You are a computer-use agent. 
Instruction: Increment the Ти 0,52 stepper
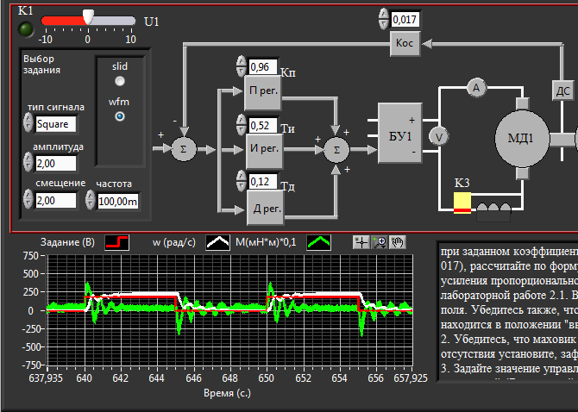[241, 120]
